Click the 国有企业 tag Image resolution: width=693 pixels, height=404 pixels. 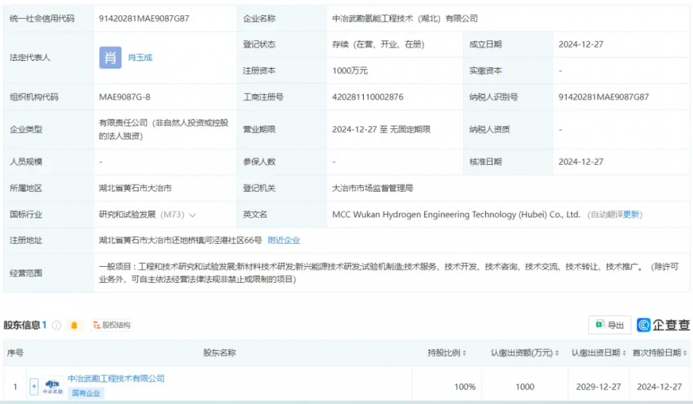86,393
